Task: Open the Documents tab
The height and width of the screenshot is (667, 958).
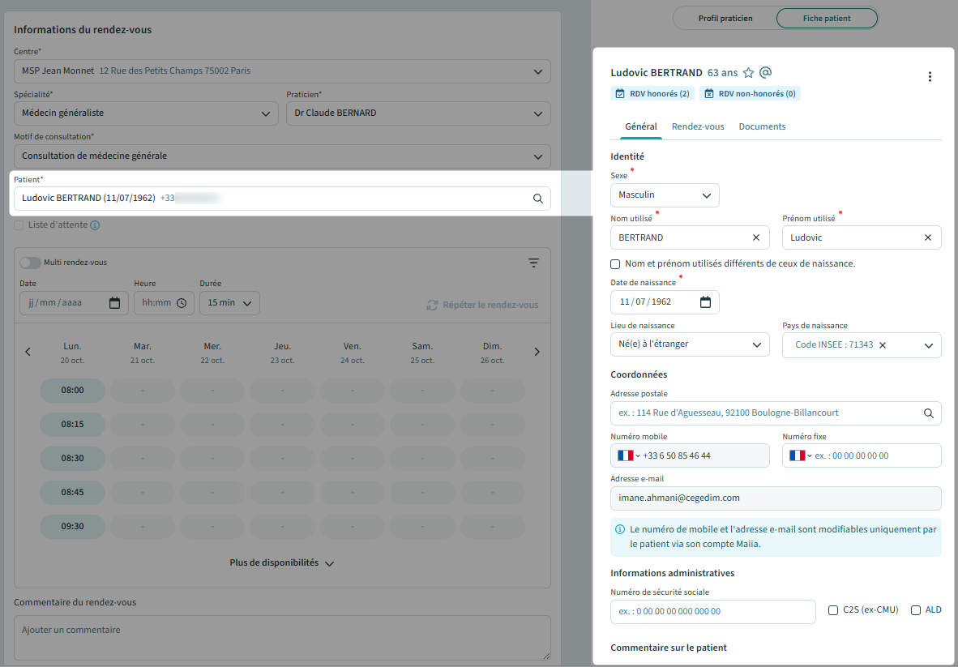Action: point(762,127)
